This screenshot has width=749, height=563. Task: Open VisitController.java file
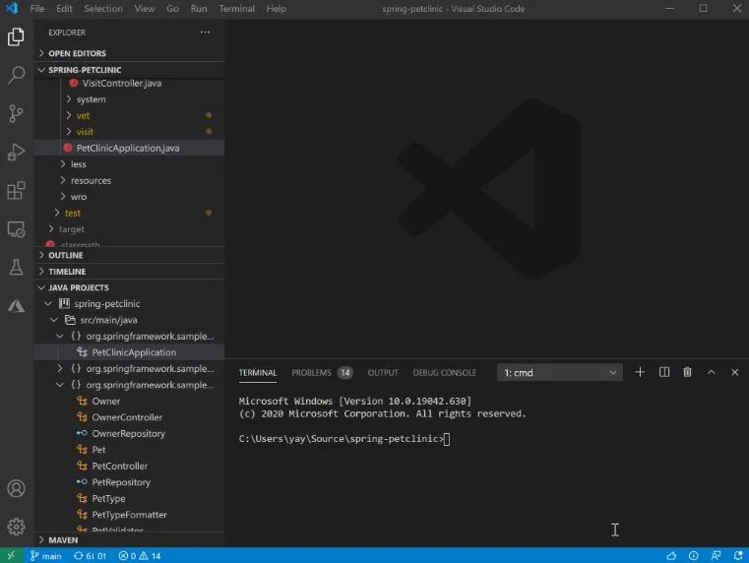(x=129, y=83)
